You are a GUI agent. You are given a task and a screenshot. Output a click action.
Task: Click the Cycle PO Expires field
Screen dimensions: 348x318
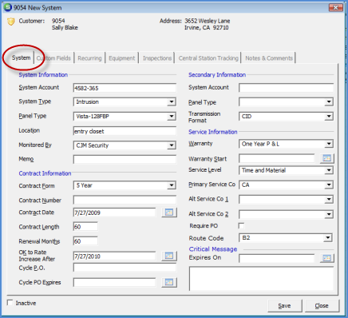point(114,282)
